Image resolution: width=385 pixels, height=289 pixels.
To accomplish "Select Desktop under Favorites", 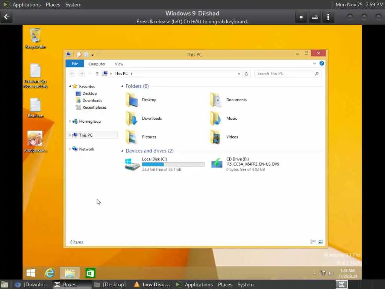I will (89, 93).
